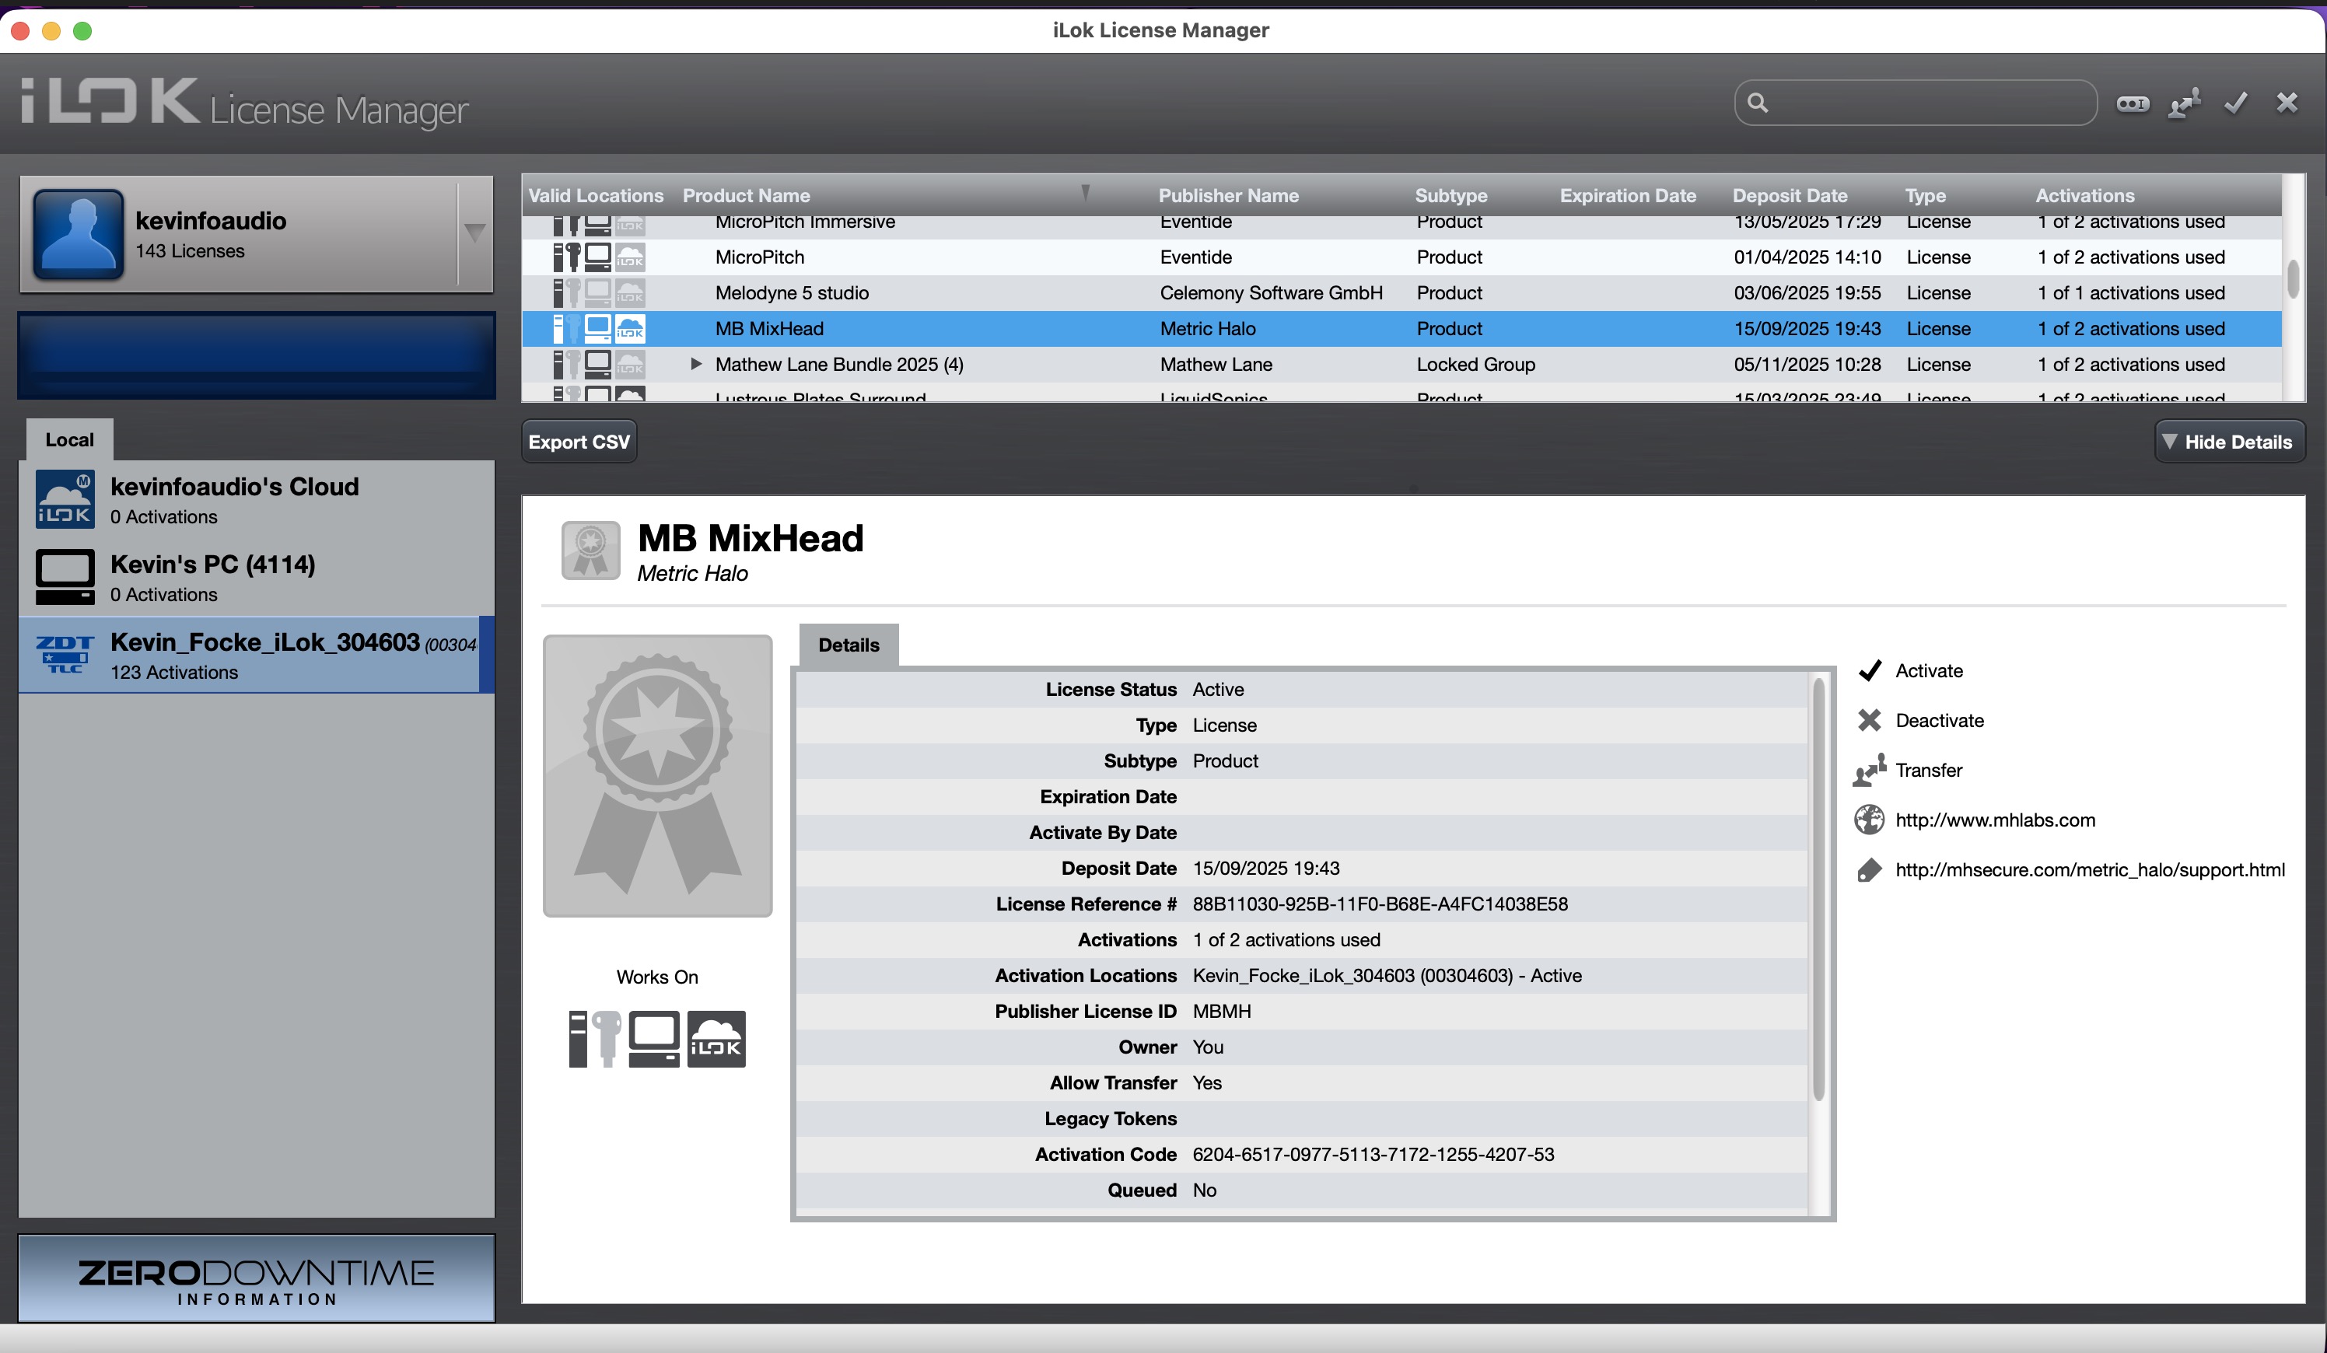The width and height of the screenshot is (2327, 1353).
Task: Click the tag icon beside support link
Action: [1869, 869]
